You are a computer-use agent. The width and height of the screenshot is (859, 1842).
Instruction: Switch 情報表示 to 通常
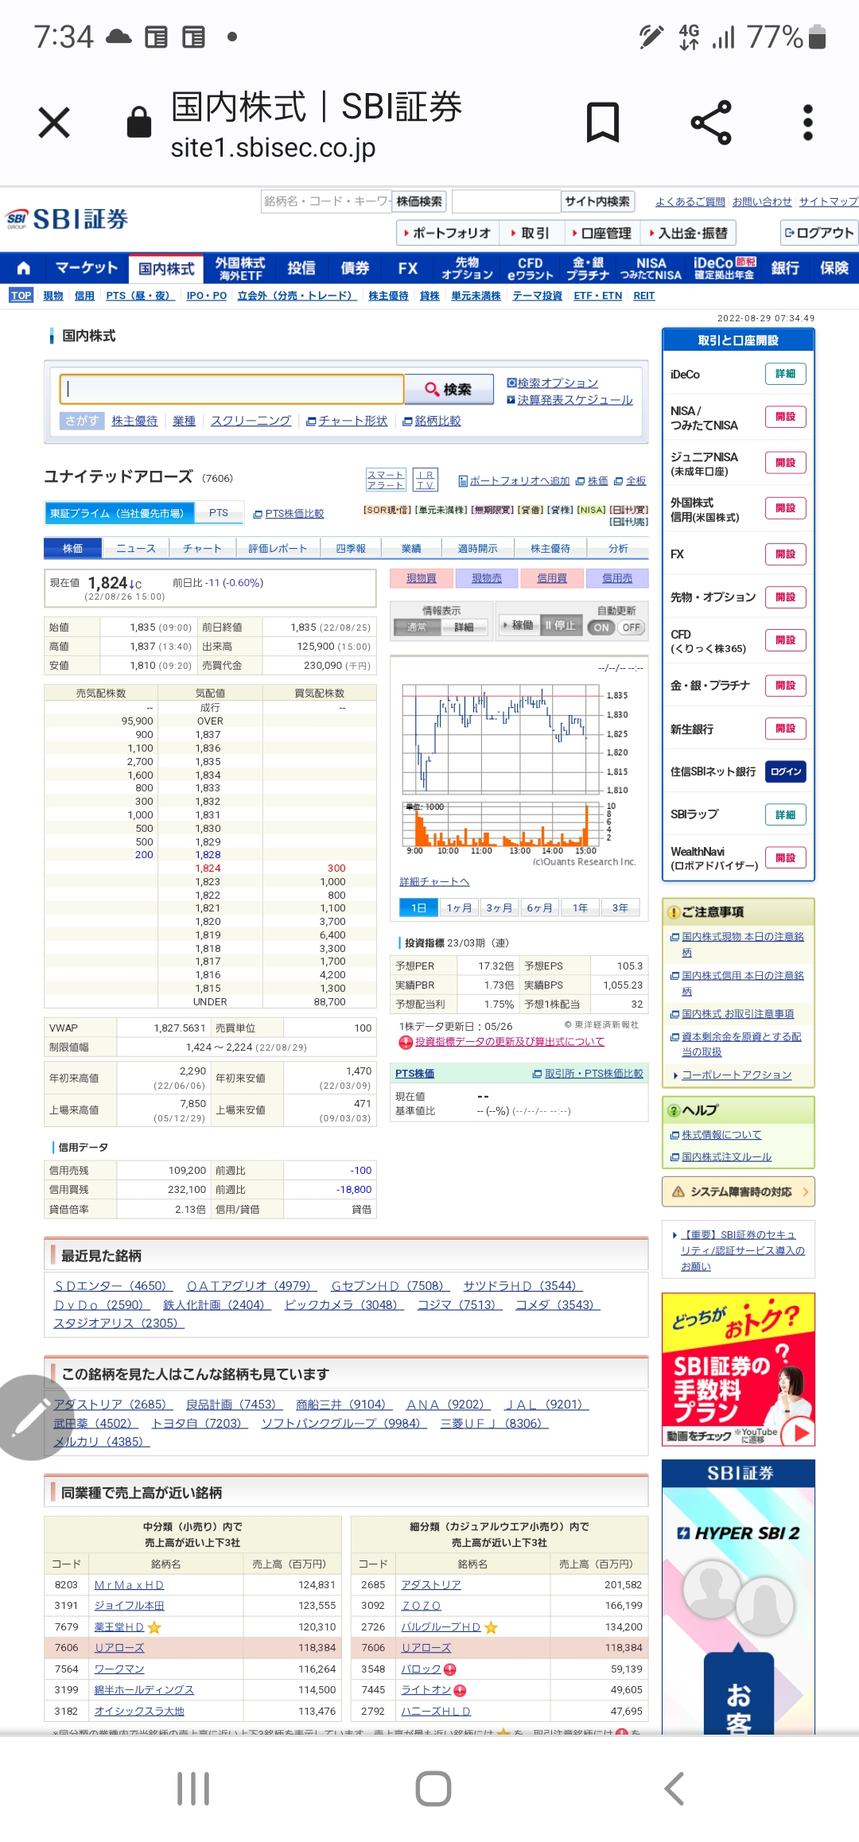[417, 628]
